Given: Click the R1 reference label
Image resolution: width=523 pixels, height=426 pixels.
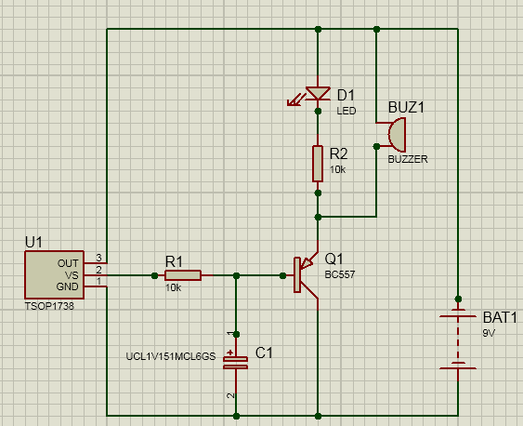Looking at the screenshot, I should (x=174, y=261).
